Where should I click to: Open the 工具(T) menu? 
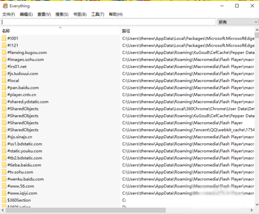point(98,15)
